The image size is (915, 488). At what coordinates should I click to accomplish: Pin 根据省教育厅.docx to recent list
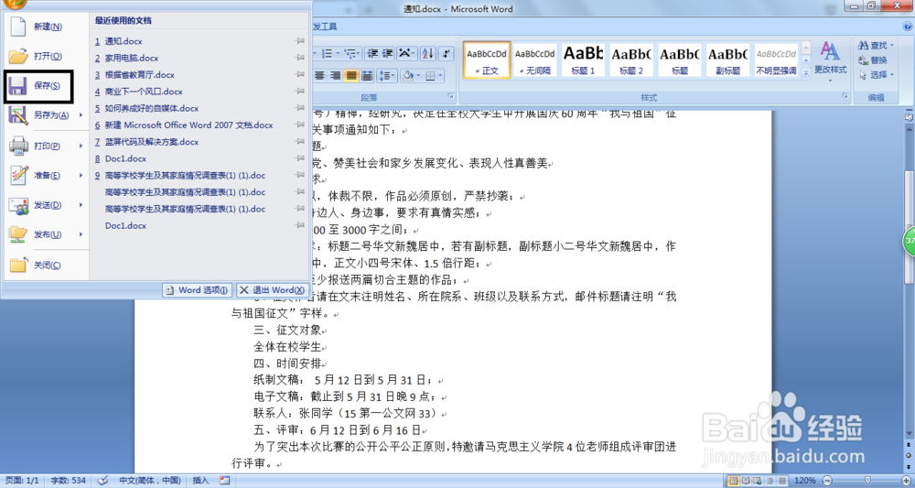[x=300, y=75]
